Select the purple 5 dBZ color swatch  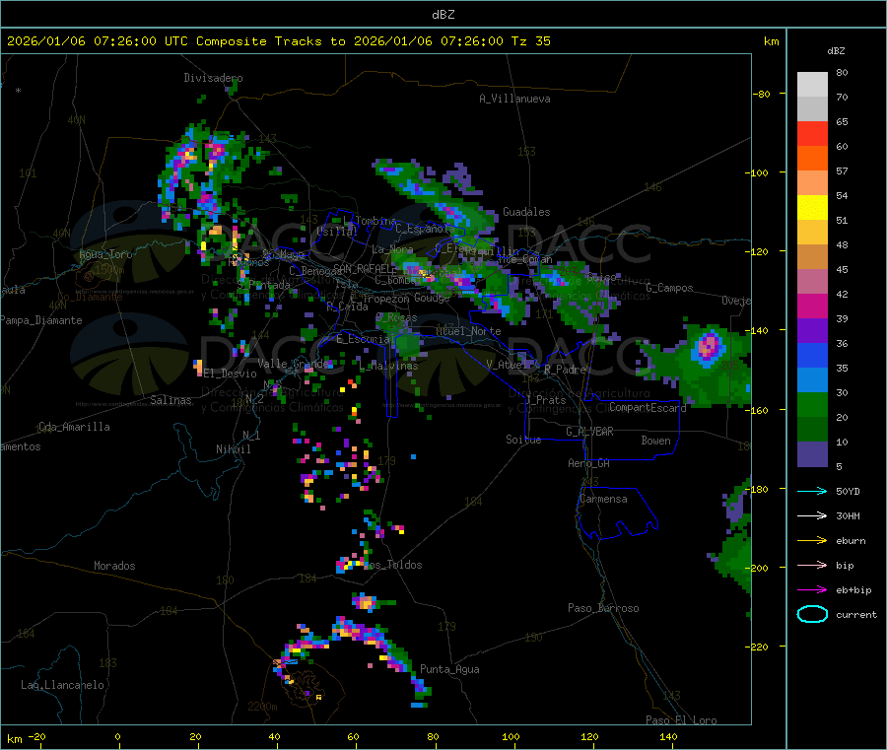812,453
